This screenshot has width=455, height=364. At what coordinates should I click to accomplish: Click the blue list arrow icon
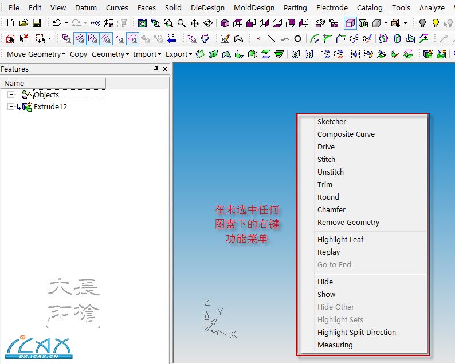pyautogui.click(x=172, y=38)
